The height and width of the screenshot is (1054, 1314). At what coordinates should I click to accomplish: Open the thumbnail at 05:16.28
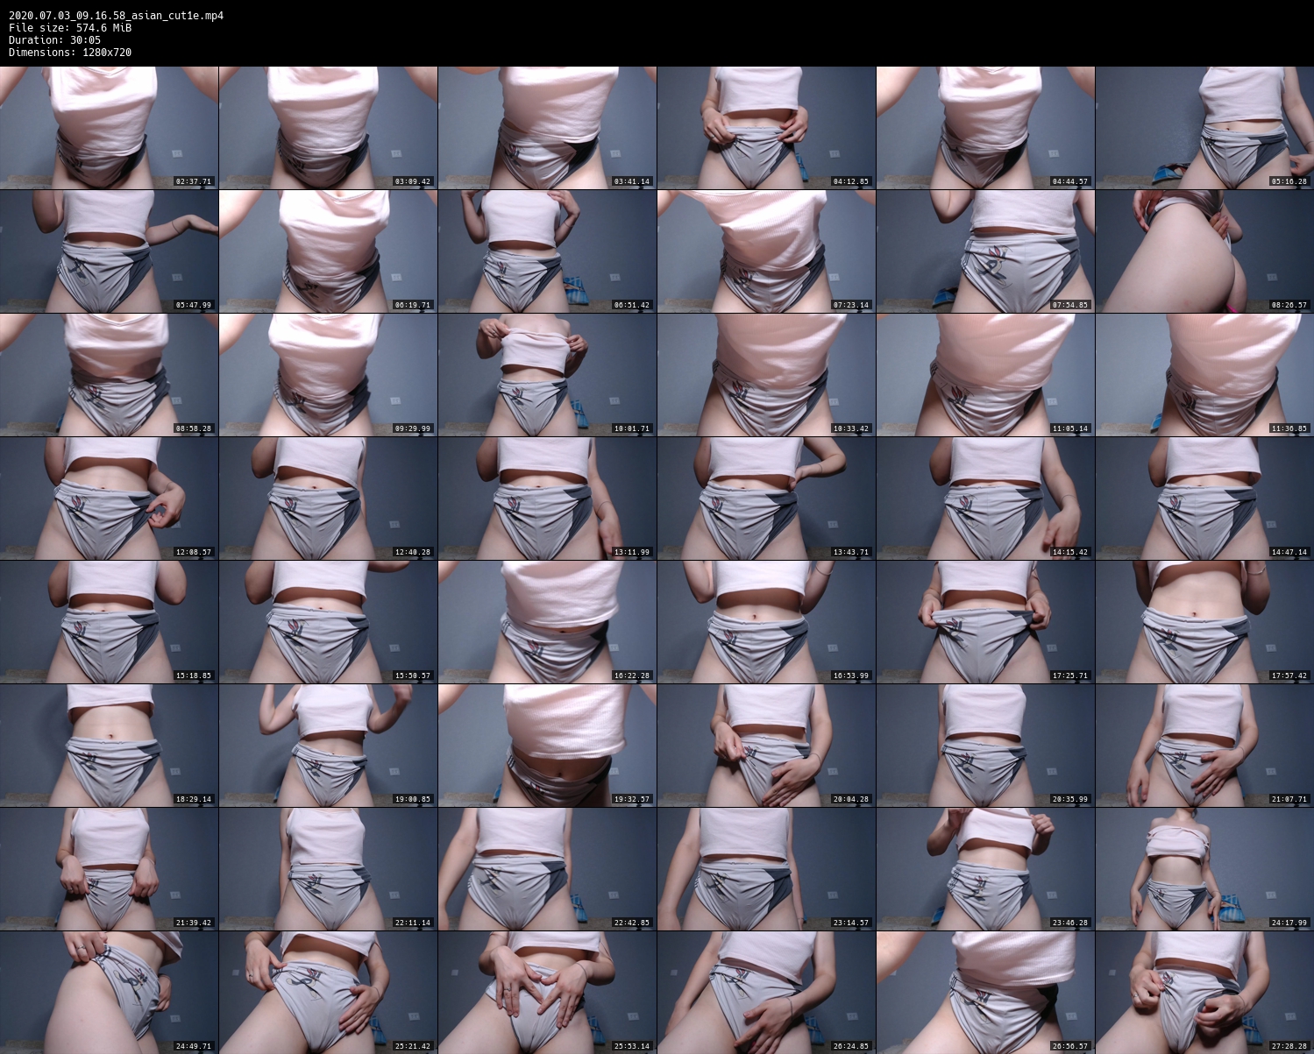click(x=1204, y=128)
